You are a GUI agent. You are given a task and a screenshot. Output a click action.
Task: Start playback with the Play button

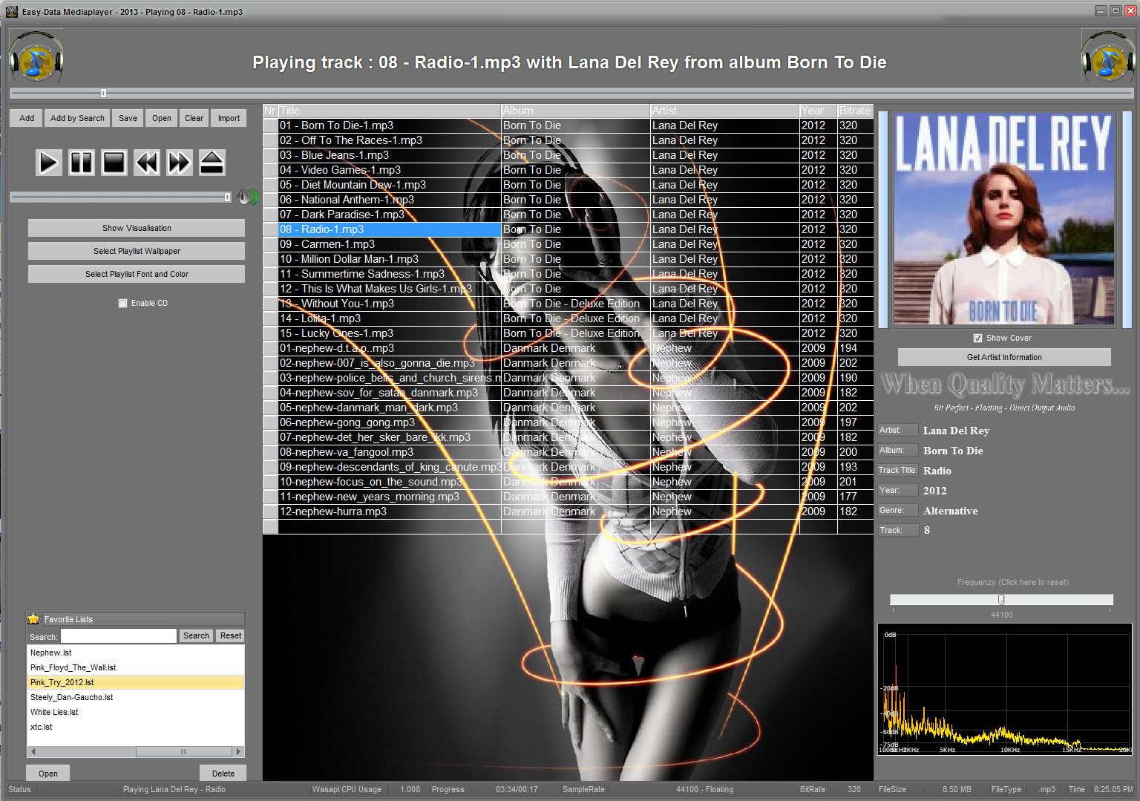48,162
